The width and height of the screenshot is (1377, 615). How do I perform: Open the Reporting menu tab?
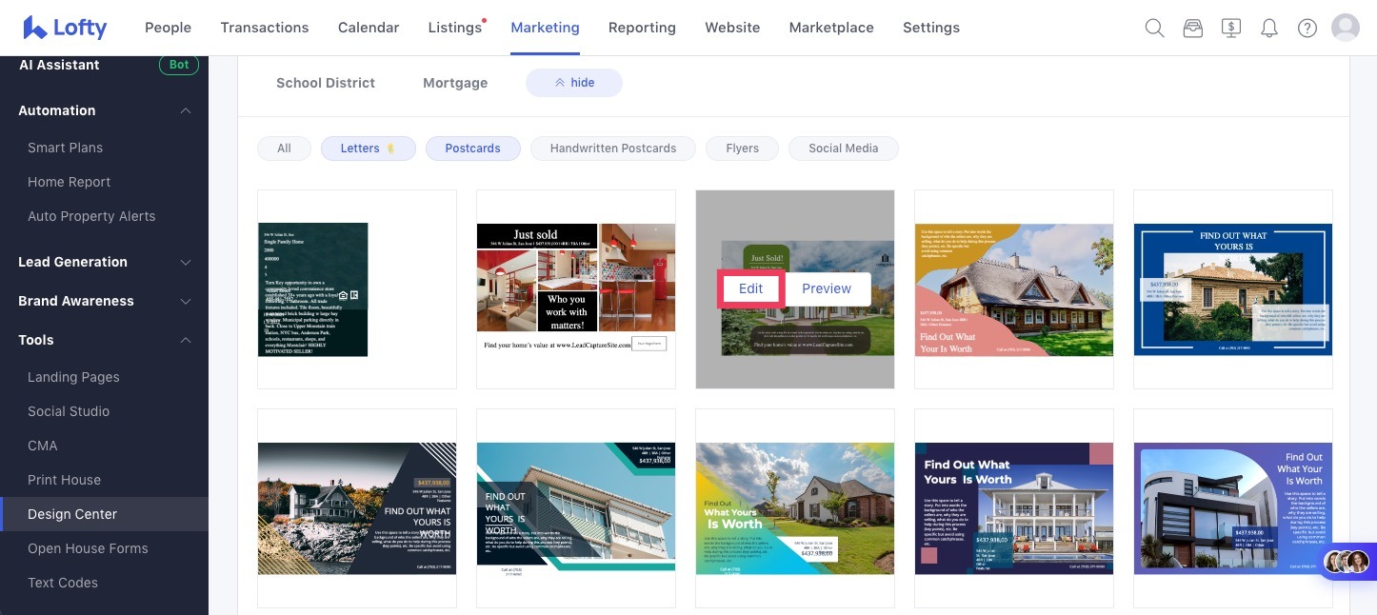click(642, 28)
